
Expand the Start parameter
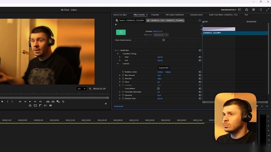(x=120, y=57)
